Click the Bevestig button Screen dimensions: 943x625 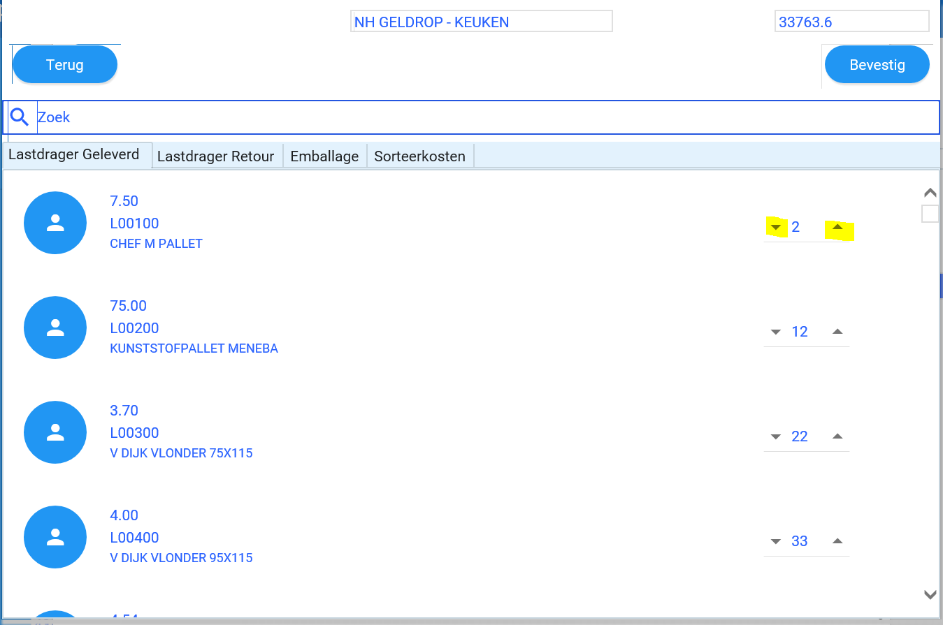coord(877,65)
